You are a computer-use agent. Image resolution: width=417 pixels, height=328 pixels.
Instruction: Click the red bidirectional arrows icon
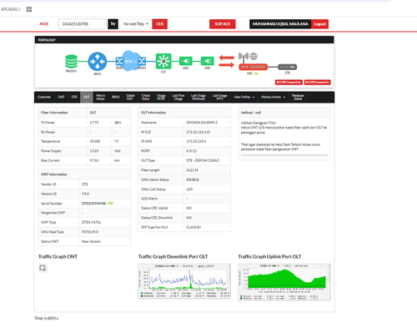pos(227,61)
